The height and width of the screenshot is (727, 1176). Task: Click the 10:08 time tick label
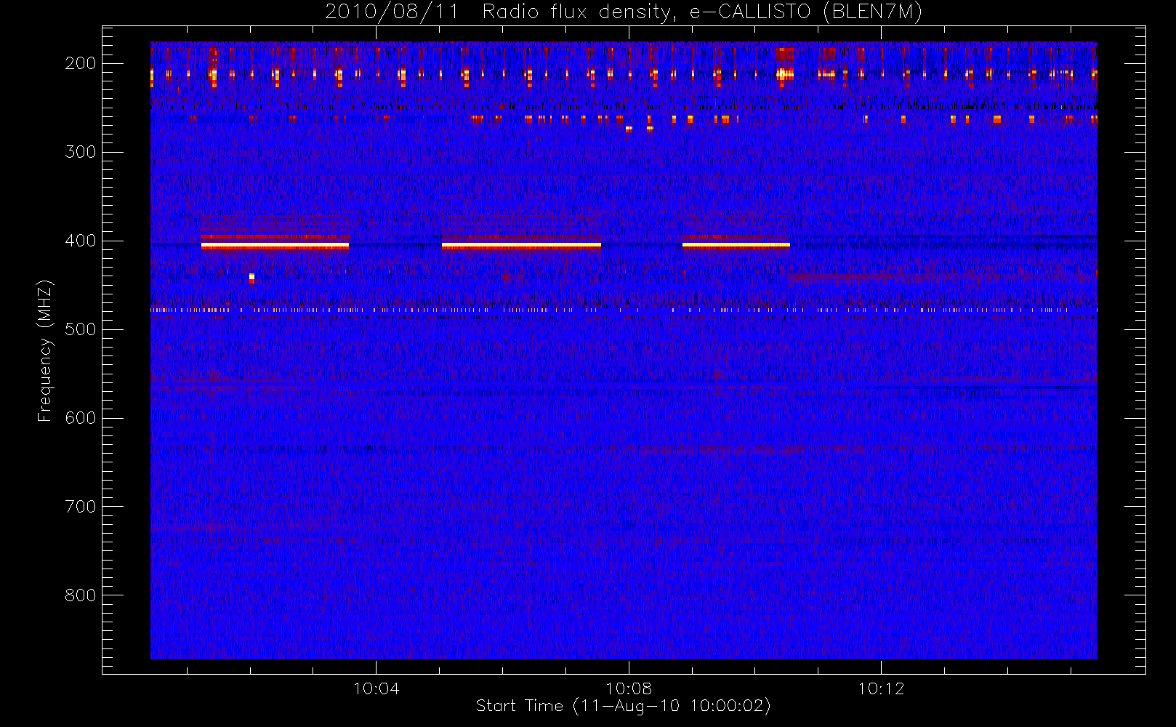coord(629,688)
